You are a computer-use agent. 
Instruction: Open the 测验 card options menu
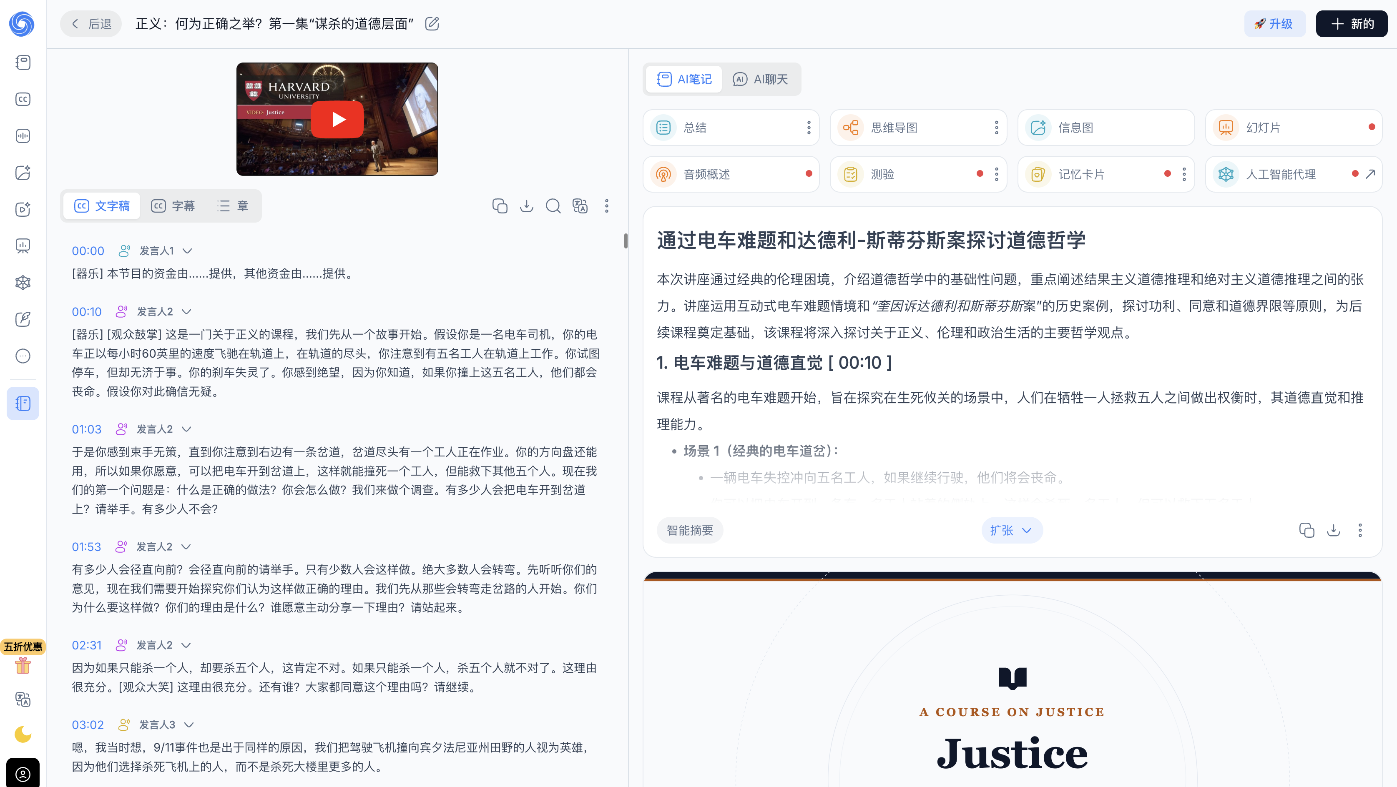(996, 174)
